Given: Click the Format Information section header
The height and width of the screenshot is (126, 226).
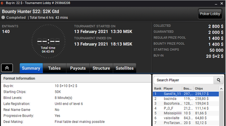Looking at the screenshot, I should tap(76, 78).
